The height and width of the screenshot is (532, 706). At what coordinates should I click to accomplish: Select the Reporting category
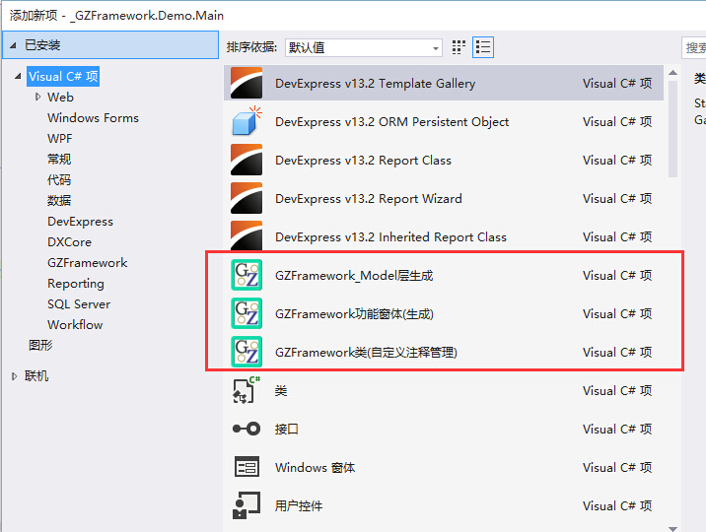tap(76, 284)
